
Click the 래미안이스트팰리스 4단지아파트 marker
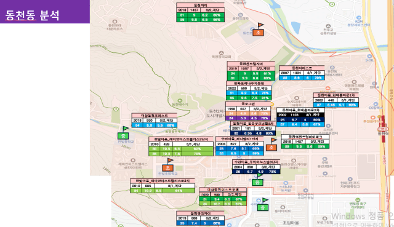(x=133, y=160)
